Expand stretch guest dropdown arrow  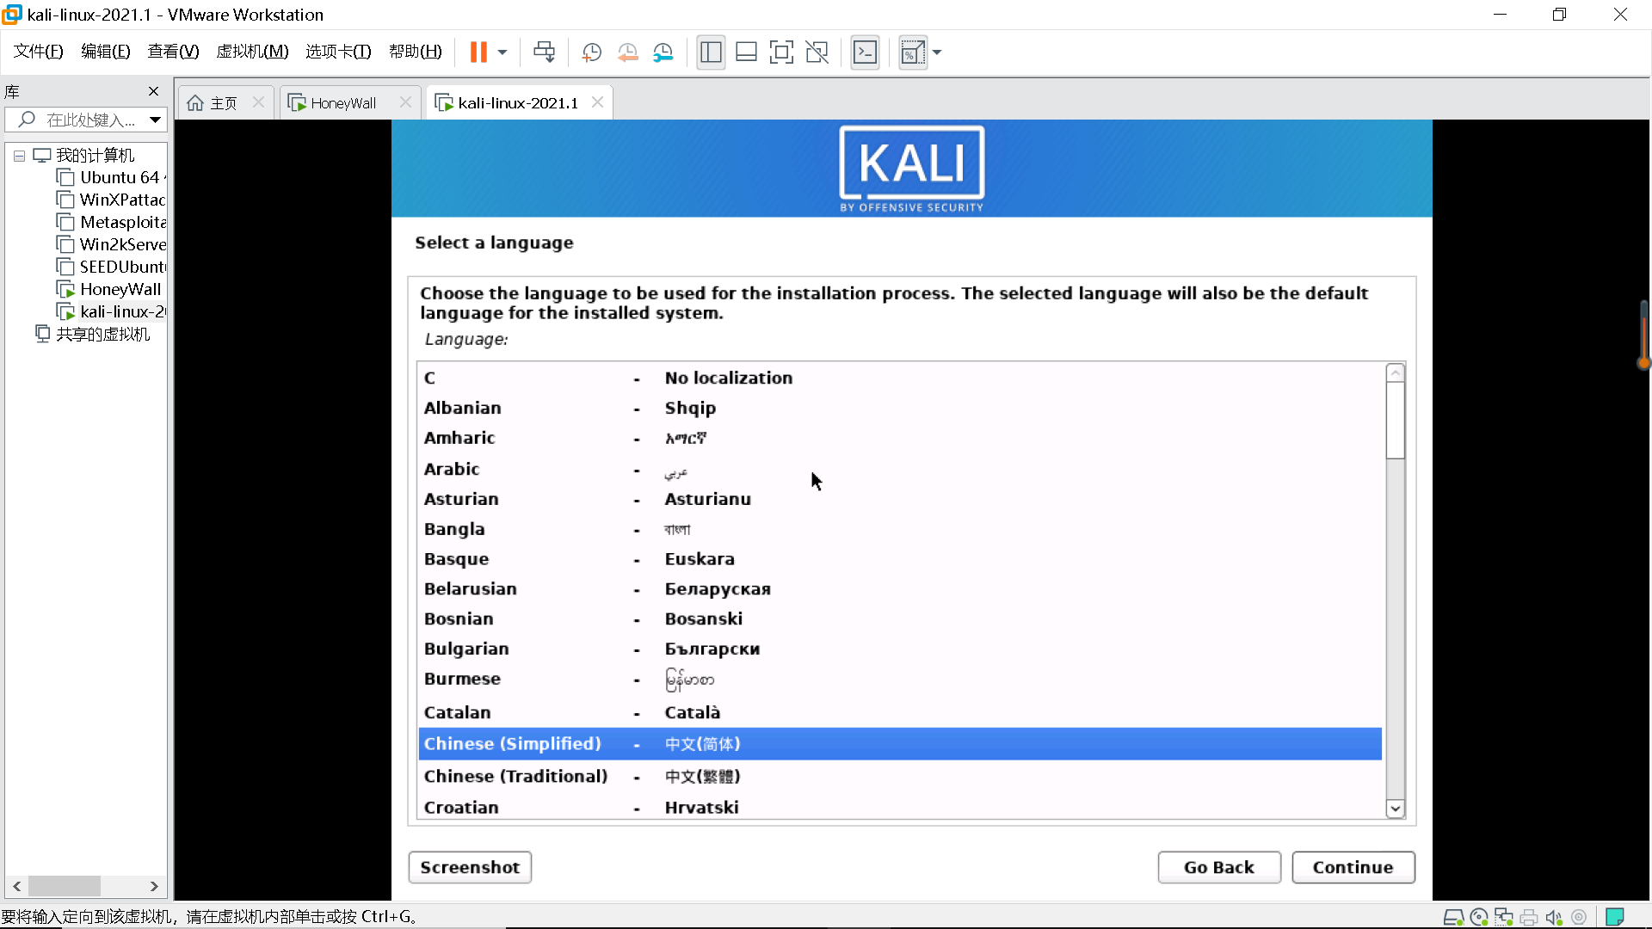(937, 52)
